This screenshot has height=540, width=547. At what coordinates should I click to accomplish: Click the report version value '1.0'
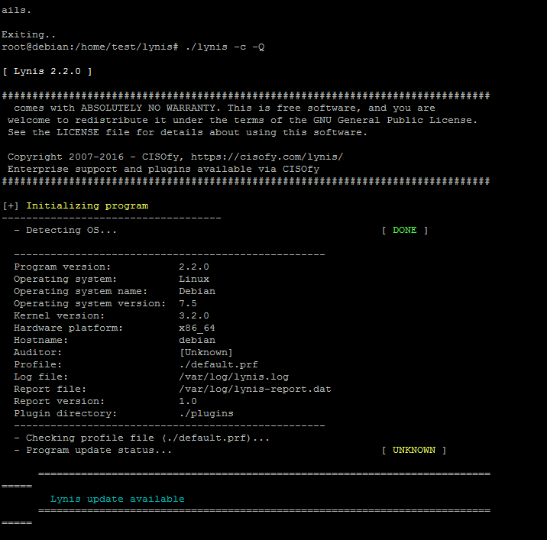point(188,401)
